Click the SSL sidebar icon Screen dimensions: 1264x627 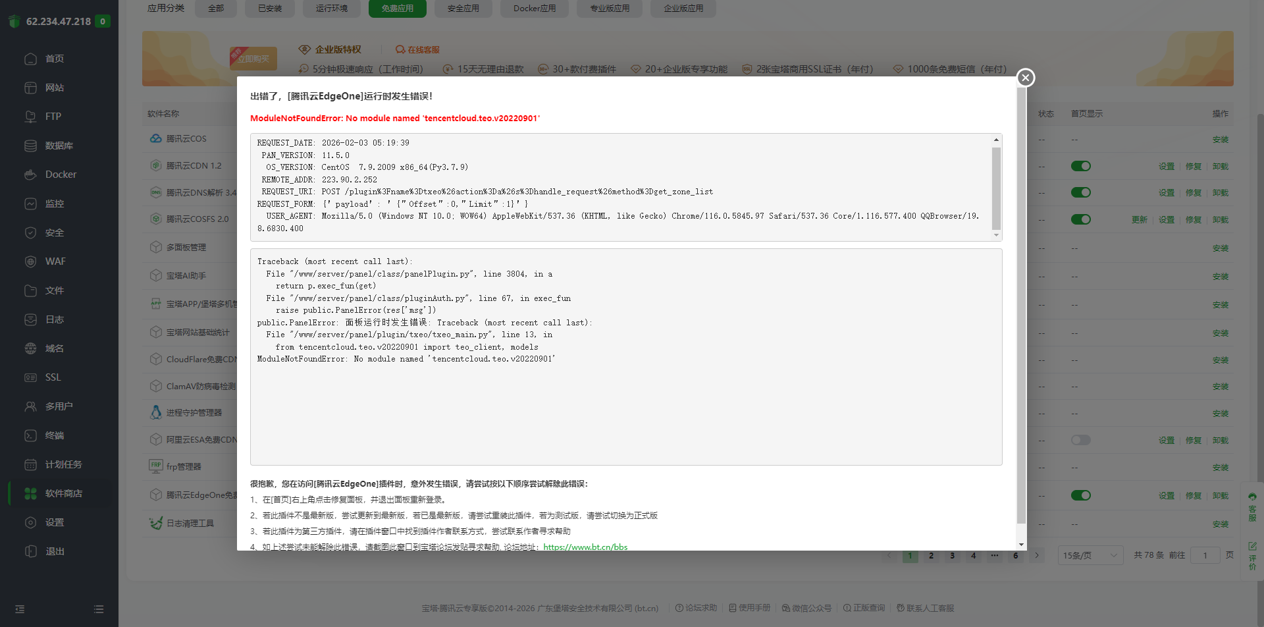tap(30, 377)
